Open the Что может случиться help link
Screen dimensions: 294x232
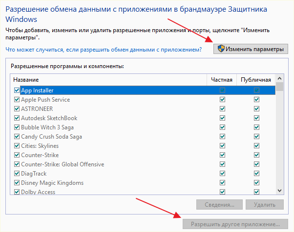coord(104,50)
